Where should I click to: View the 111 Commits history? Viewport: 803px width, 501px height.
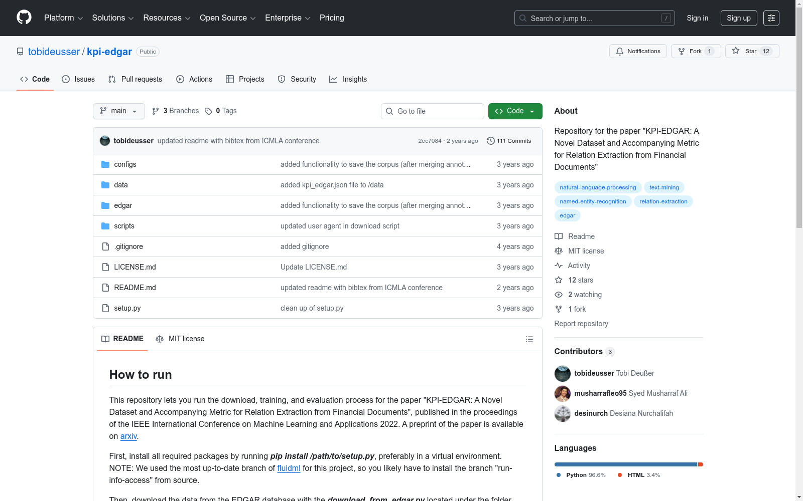[x=509, y=141]
